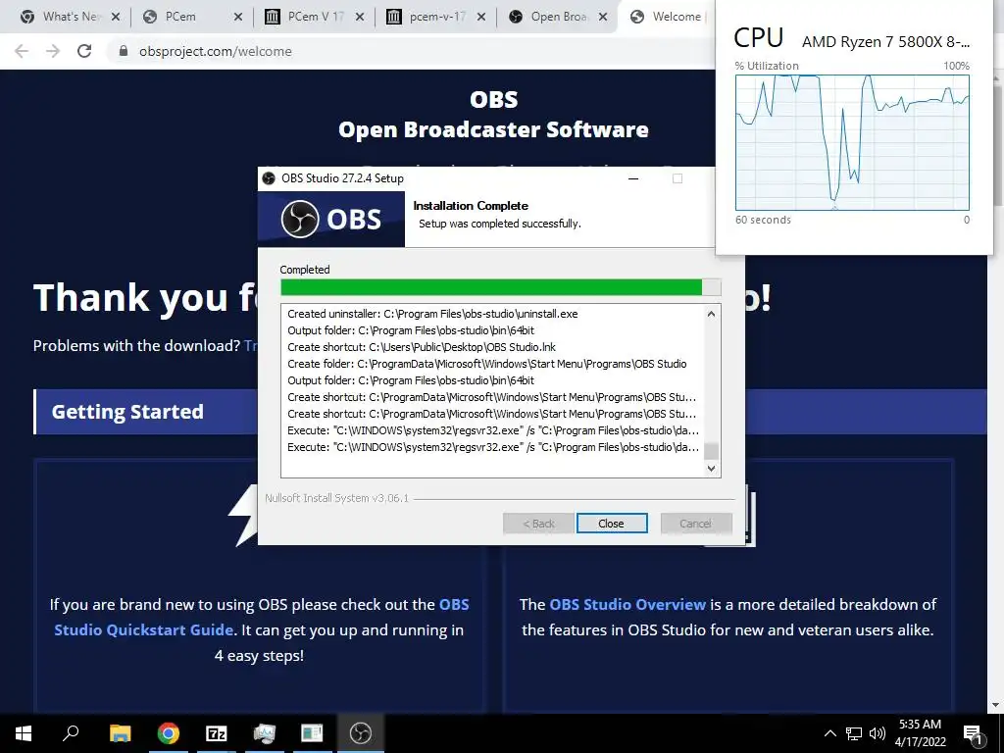Close the pcem-v-17 tab
The image size is (1004, 753).
click(481, 17)
